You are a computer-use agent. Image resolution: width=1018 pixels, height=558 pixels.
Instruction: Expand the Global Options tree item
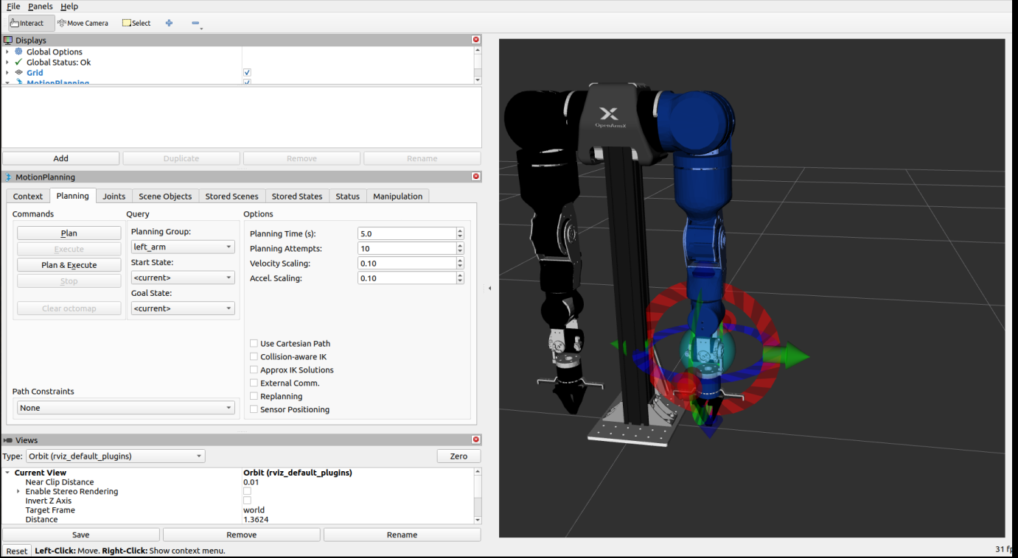[x=7, y=52]
